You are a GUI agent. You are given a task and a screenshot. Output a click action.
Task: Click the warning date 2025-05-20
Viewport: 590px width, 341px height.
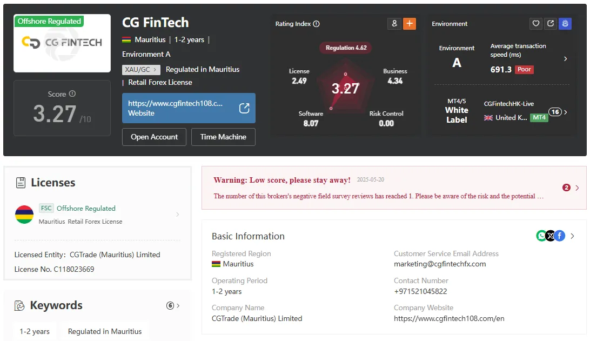coord(370,180)
